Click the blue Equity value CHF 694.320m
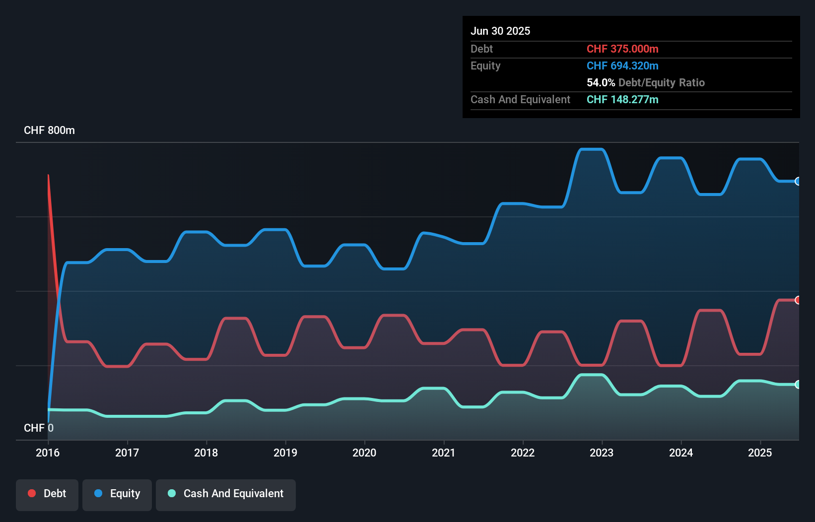 [x=622, y=65]
